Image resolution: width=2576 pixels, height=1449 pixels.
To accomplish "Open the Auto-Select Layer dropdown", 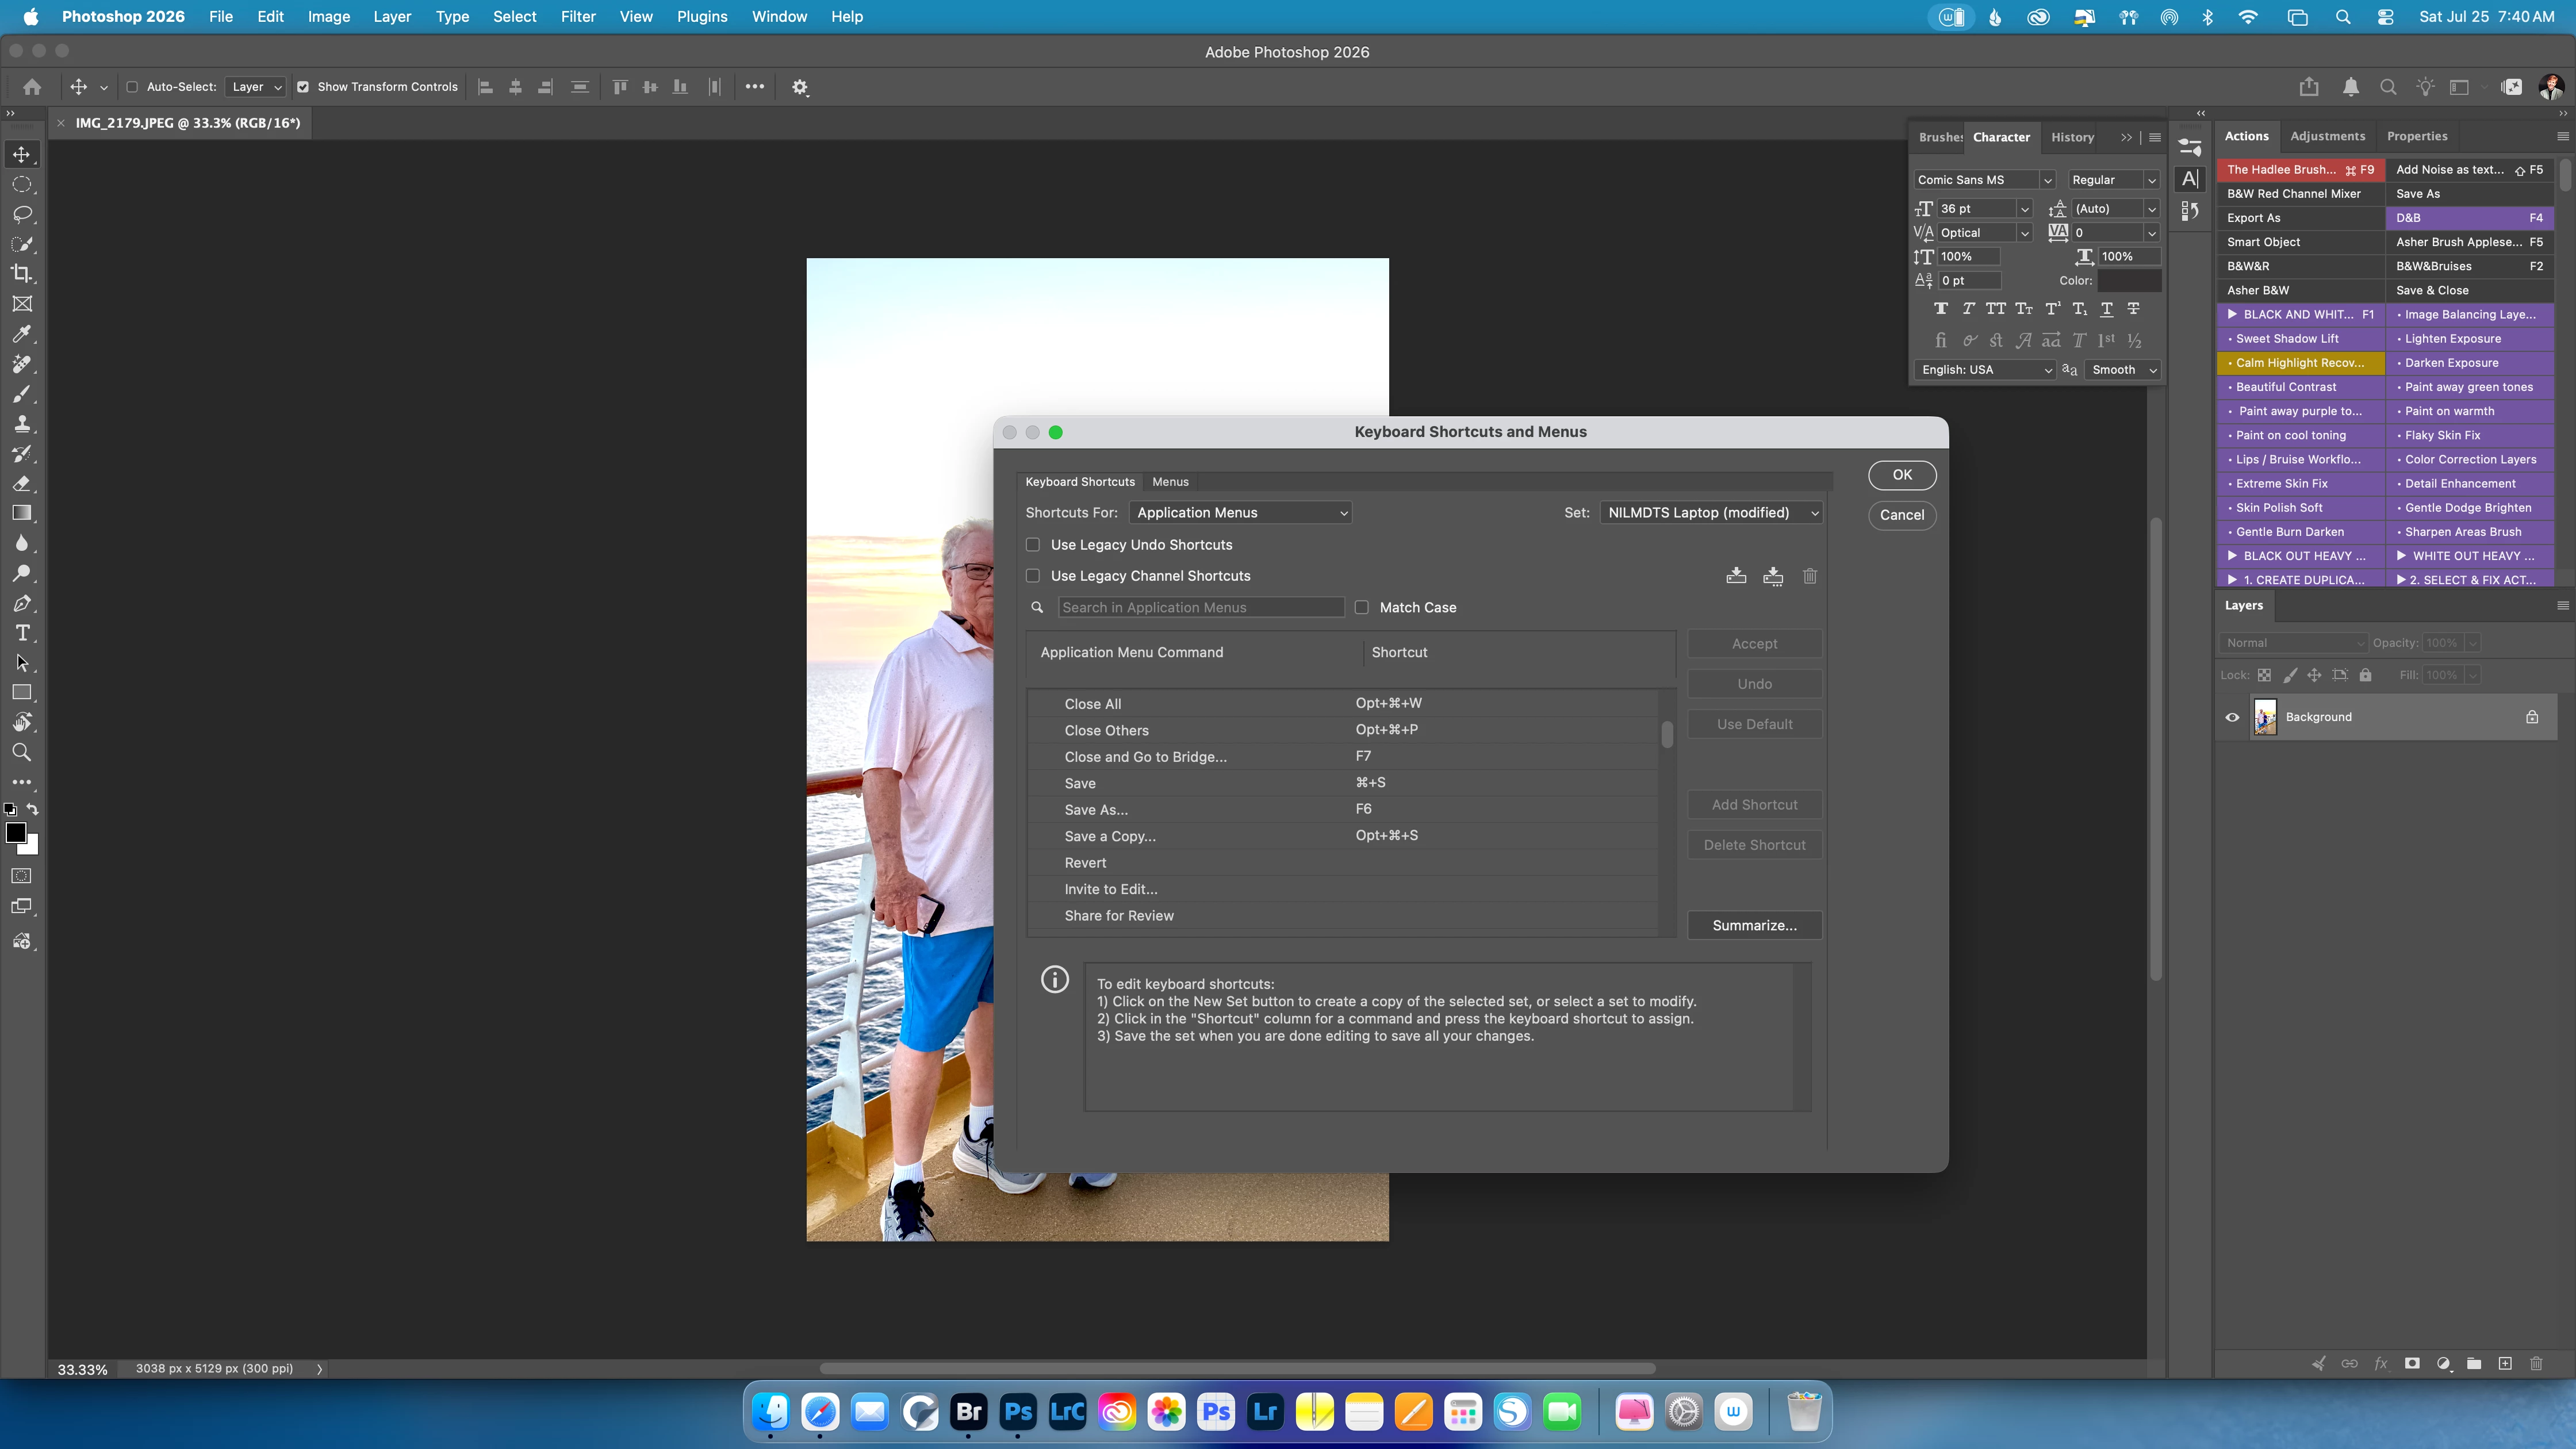I will [256, 87].
